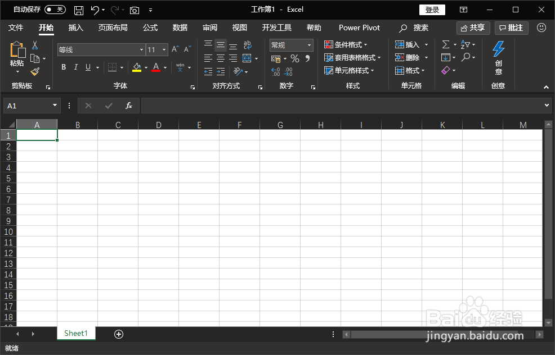Toggle align text right
555x355 pixels.
233,58
